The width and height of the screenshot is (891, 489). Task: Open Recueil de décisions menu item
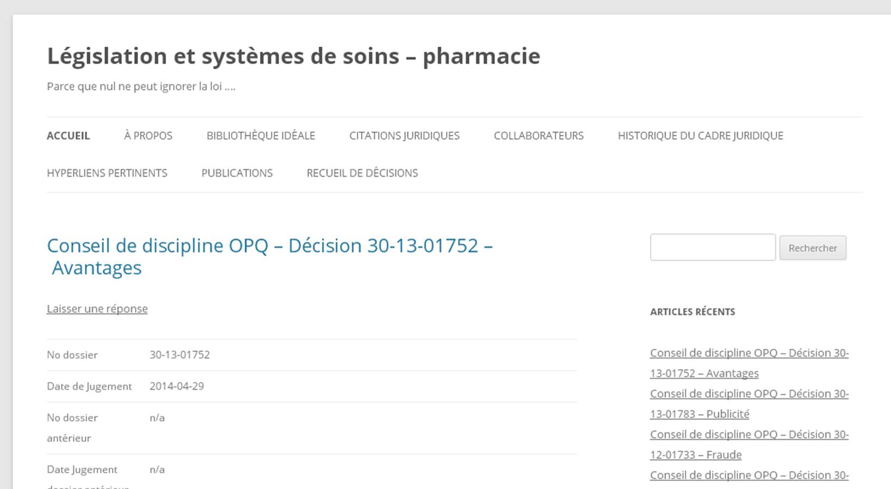[x=362, y=173]
